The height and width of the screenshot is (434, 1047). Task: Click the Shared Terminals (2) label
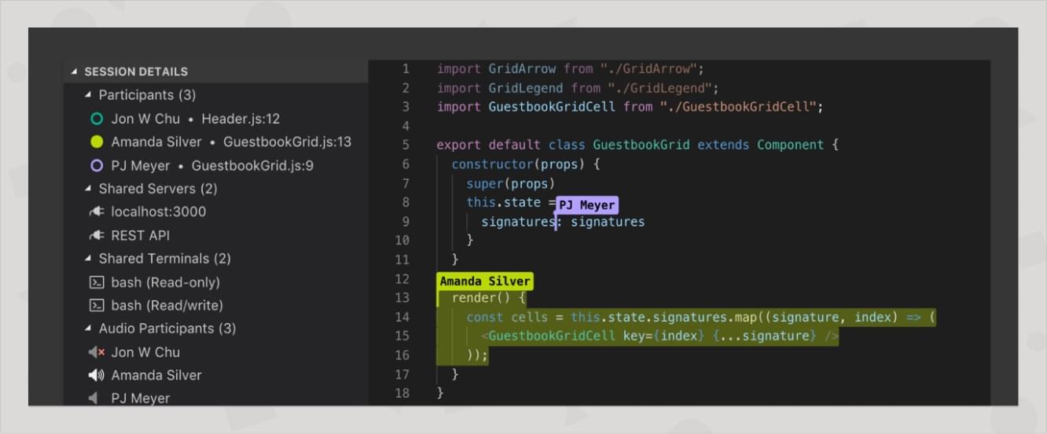point(165,259)
